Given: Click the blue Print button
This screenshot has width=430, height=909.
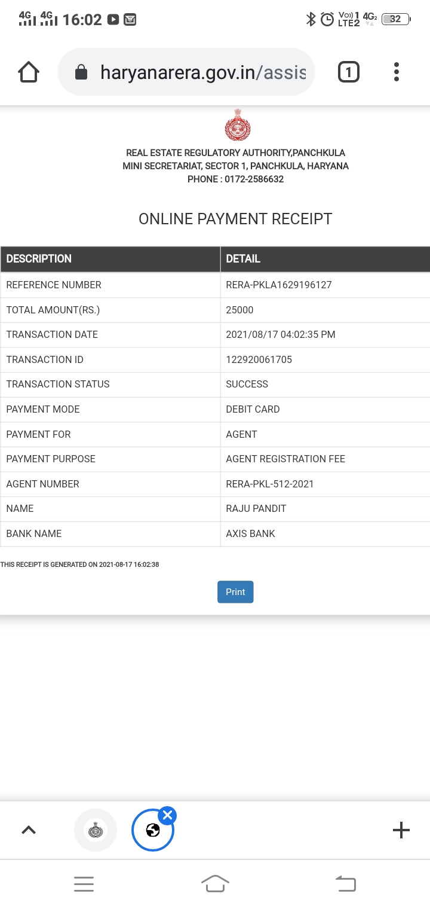Looking at the screenshot, I should (235, 592).
